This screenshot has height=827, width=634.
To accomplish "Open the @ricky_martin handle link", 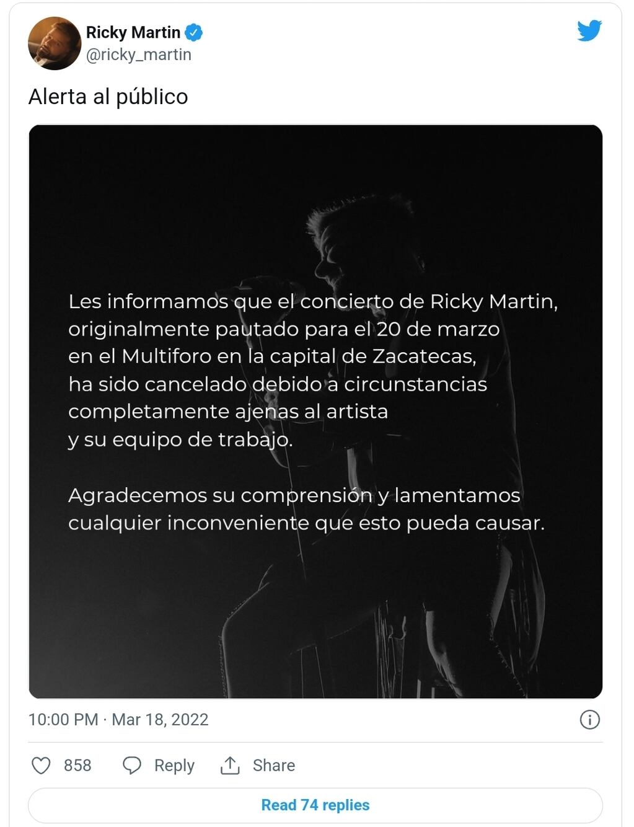I will [x=139, y=55].
